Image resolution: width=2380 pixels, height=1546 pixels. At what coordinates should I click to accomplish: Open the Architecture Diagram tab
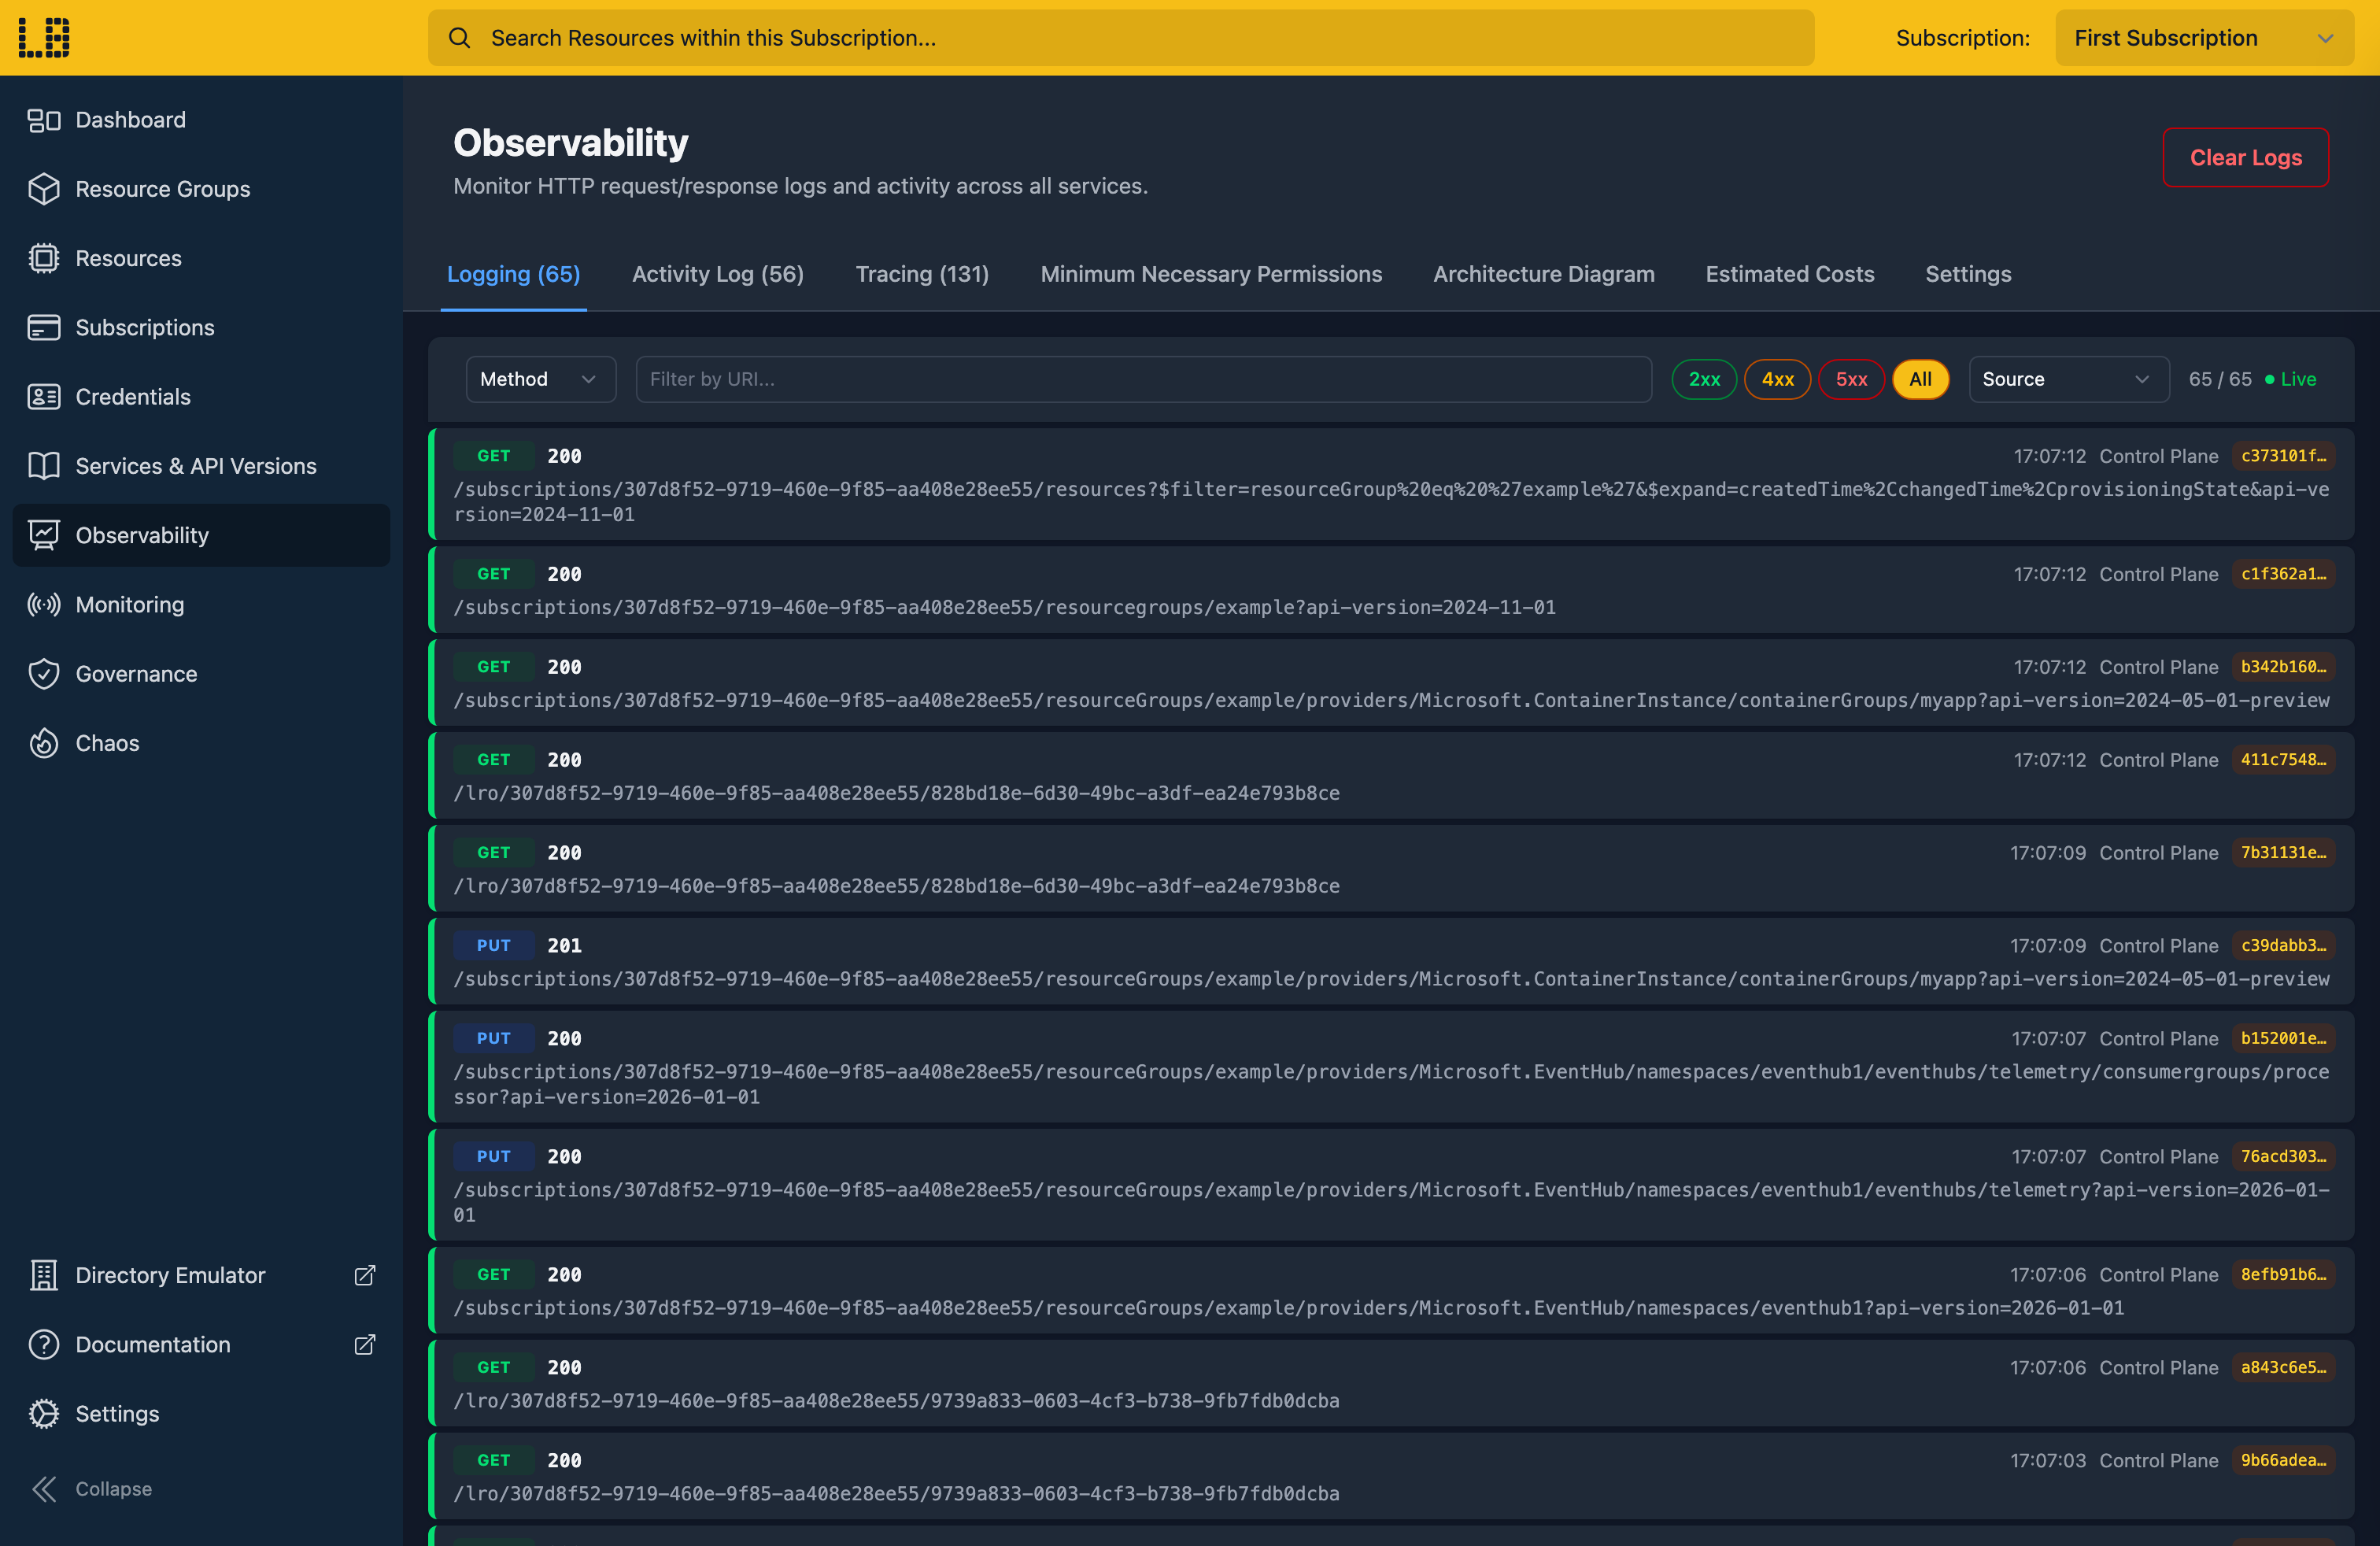click(x=1543, y=274)
